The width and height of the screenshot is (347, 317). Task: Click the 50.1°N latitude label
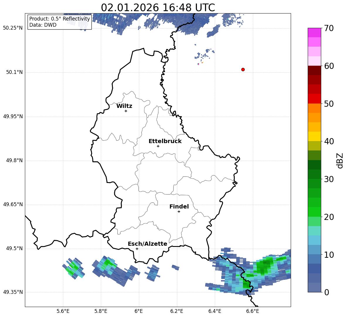(14, 72)
